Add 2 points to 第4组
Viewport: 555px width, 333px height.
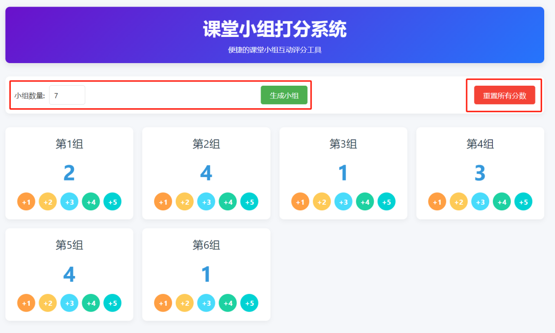[x=458, y=202]
